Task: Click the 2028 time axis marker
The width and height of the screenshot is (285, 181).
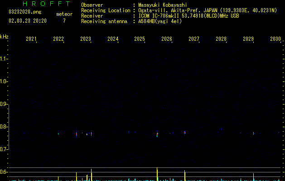Action: [221, 38]
